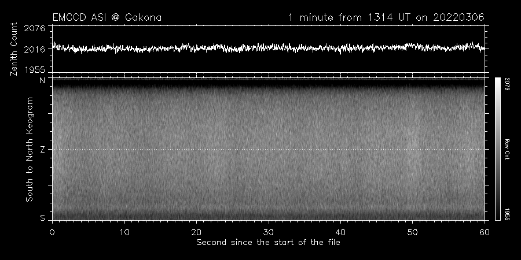Click the 1955 colorbar minimum label
521x260 pixels.
tap(507, 214)
